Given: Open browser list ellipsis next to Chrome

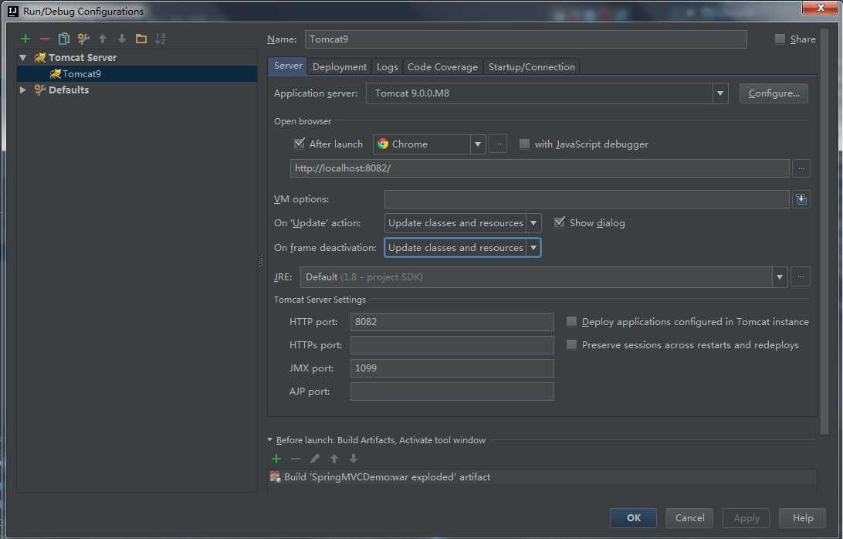Looking at the screenshot, I should [499, 144].
